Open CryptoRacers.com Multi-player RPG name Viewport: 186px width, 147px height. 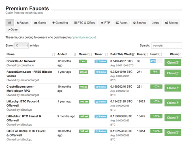coord(20,89)
